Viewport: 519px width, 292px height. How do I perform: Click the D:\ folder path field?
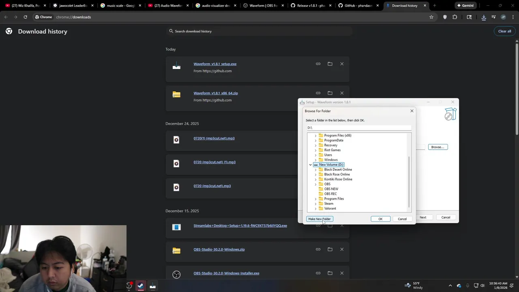pyautogui.click(x=359, y=128)
